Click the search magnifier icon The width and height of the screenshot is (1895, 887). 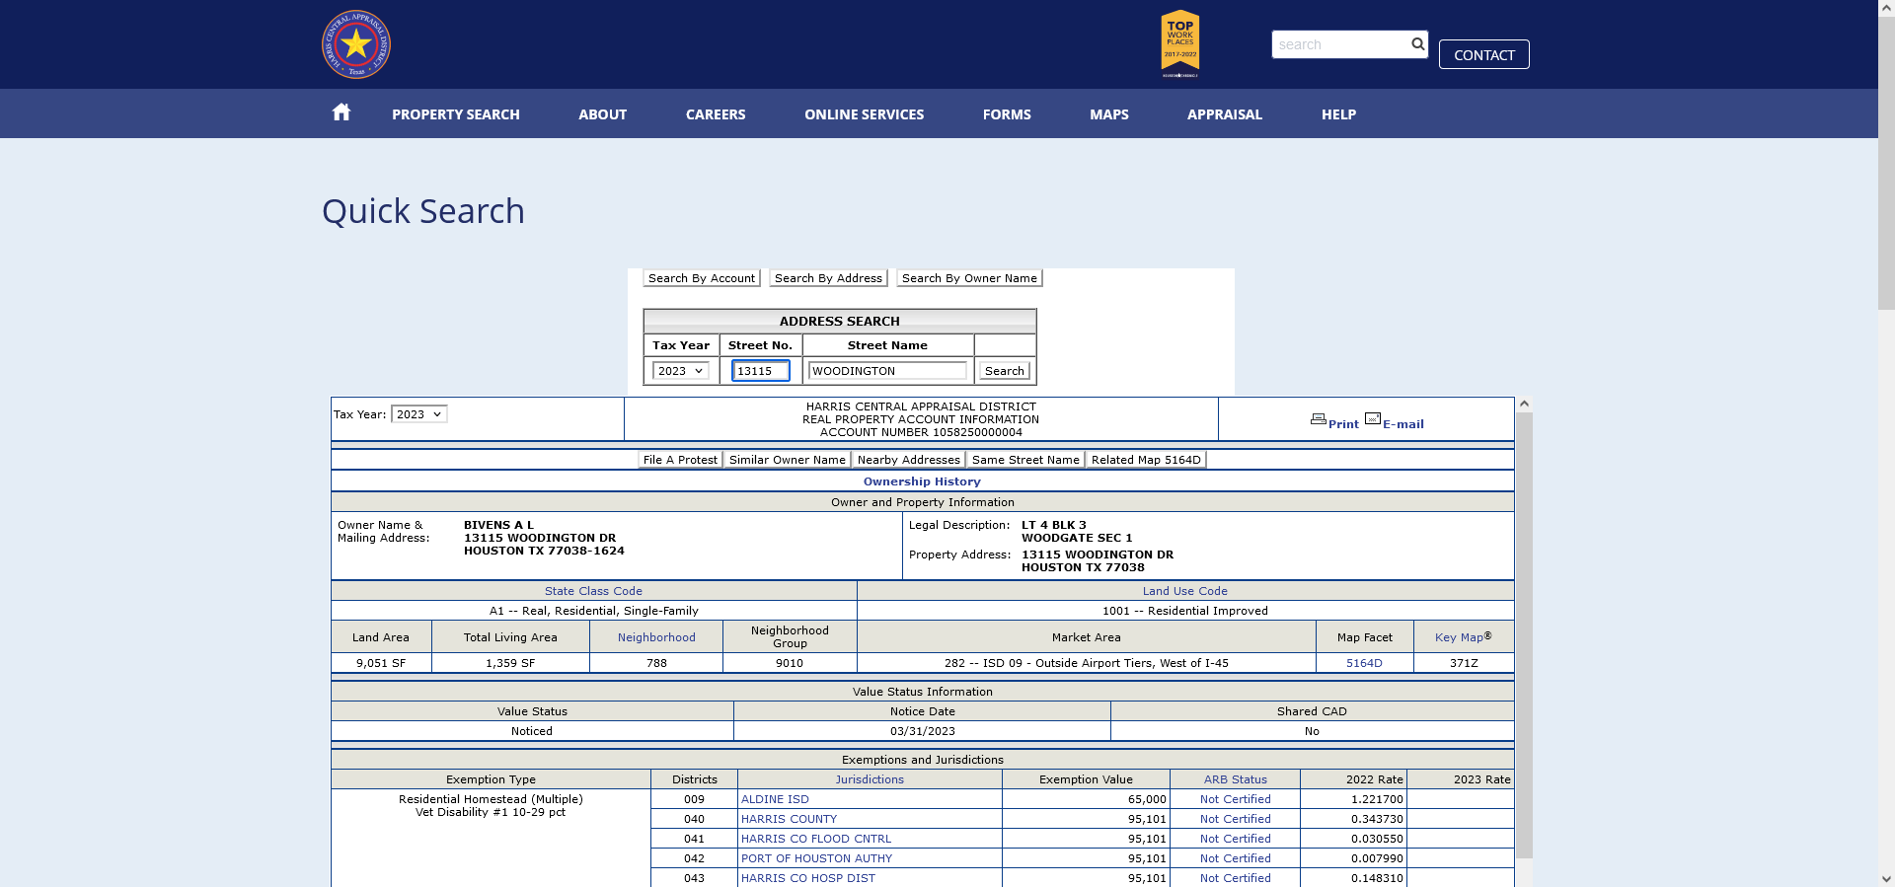(1417, 44)
